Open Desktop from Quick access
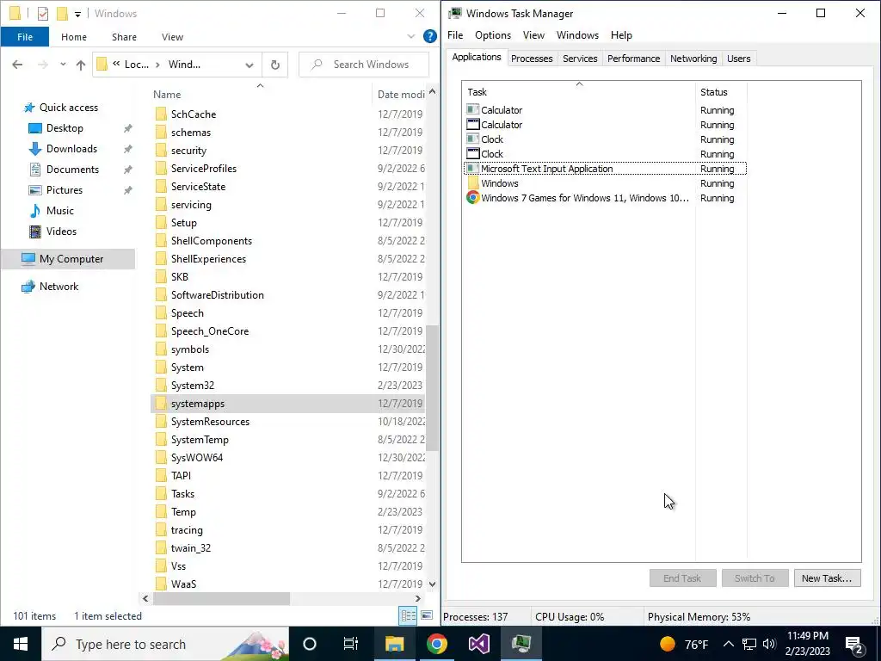 point(65,128)
